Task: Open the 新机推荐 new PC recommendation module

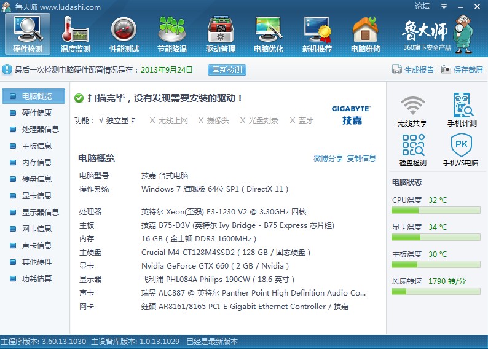Action: 317,34
